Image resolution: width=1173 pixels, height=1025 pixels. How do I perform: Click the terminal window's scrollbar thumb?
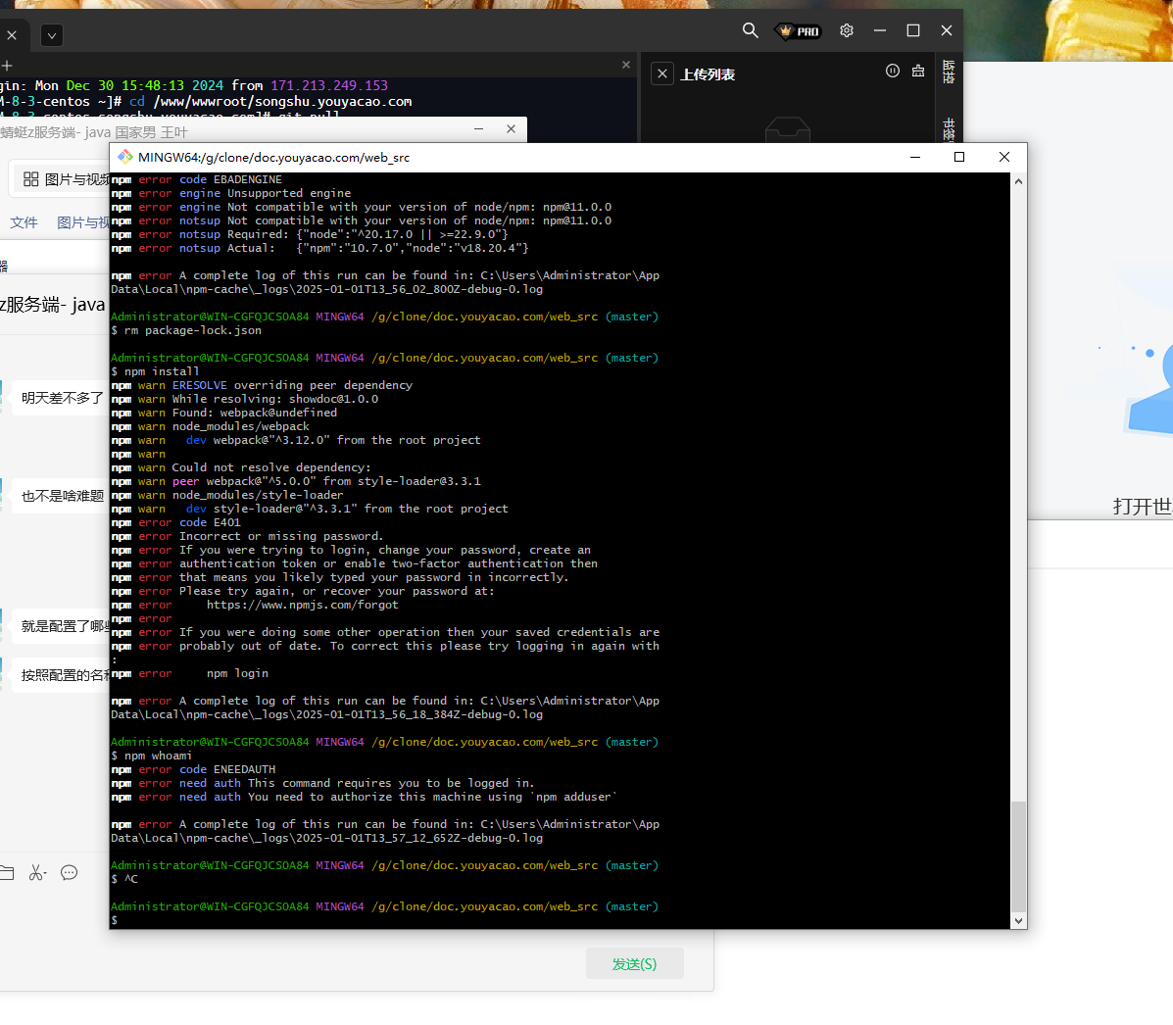click(x=1019, y=853)
